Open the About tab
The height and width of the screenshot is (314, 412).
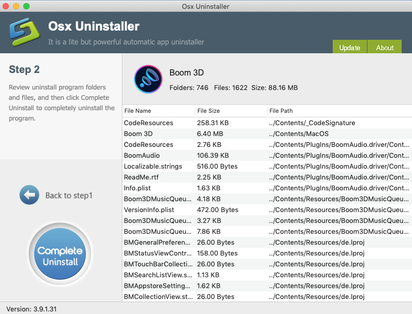tap(385, 48)
